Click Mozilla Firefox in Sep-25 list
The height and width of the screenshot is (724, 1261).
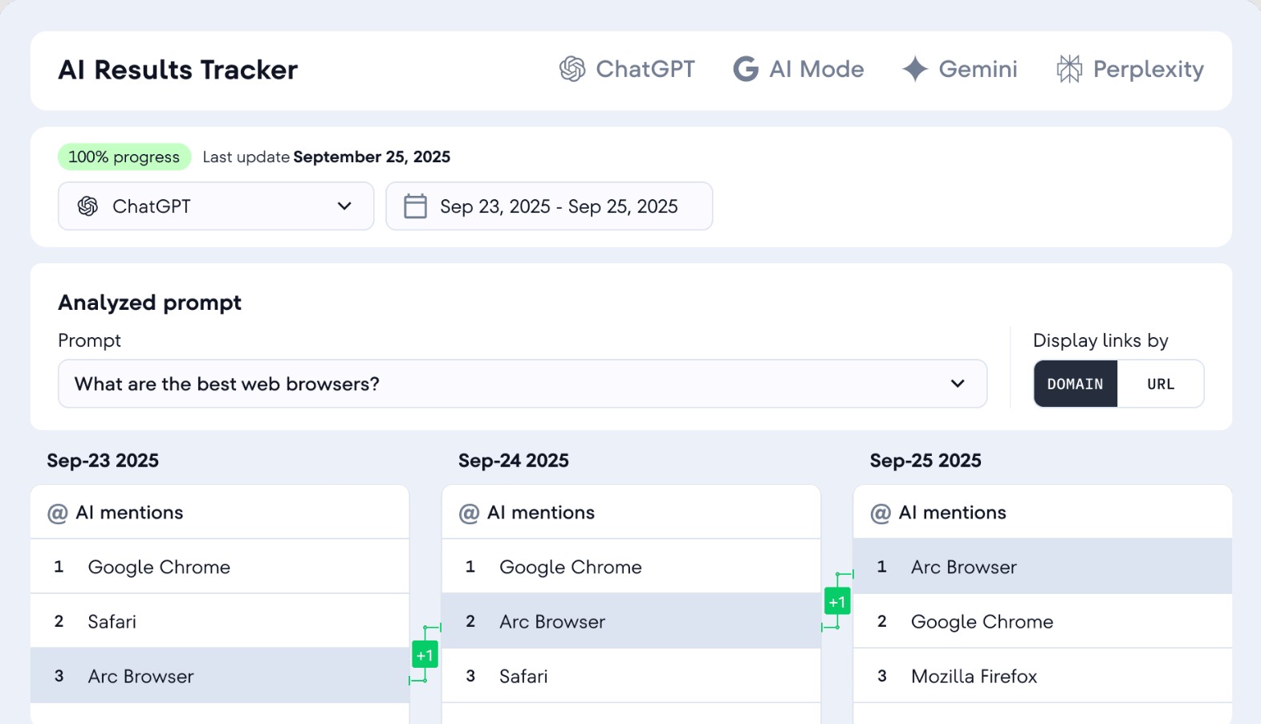[974, 676]
